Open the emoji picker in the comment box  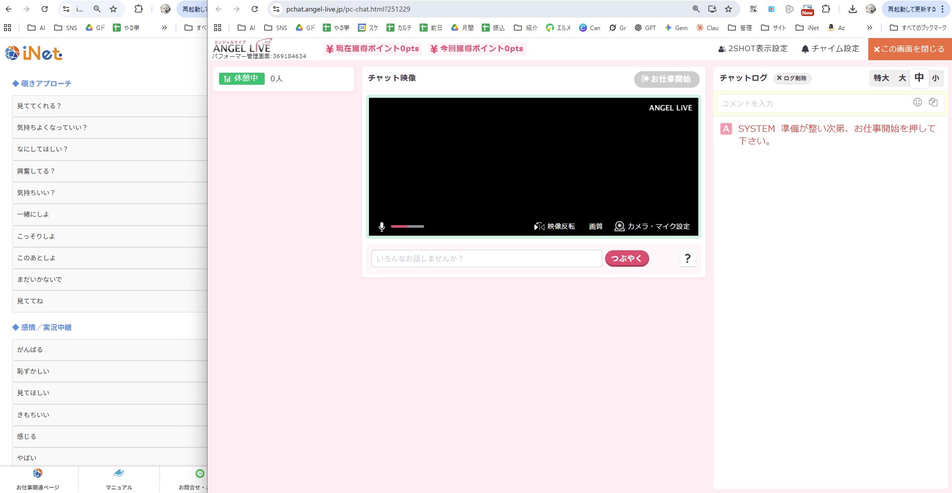coord(918,102)
